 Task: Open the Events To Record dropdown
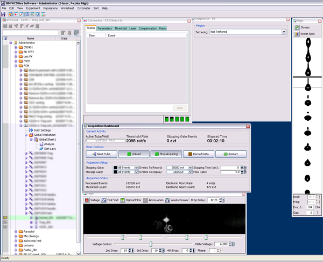pyautogui.click(x=189, y=168)
